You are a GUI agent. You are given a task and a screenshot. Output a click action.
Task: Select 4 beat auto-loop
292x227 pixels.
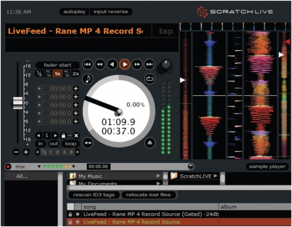coord(64,152)
